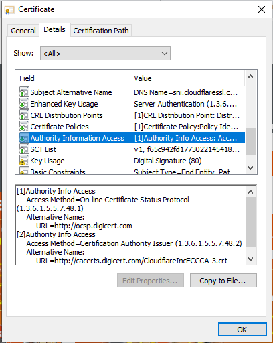273x343 pixels.
Task: Click the CRL Distribution Points icon
Action: click(24, 115)
